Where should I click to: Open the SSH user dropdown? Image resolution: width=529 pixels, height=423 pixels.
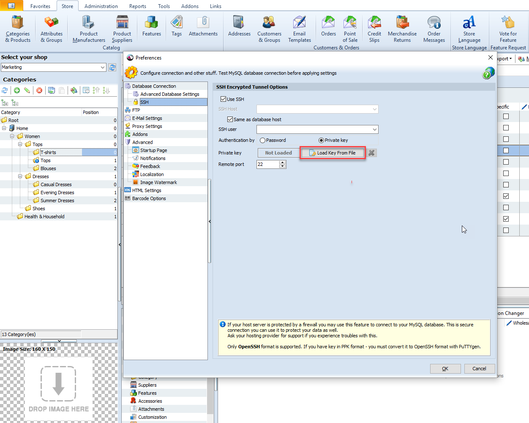click(374, 130)
